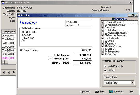Toggle 03-Pension Revenue department checkbox

[x=103, y=25]
